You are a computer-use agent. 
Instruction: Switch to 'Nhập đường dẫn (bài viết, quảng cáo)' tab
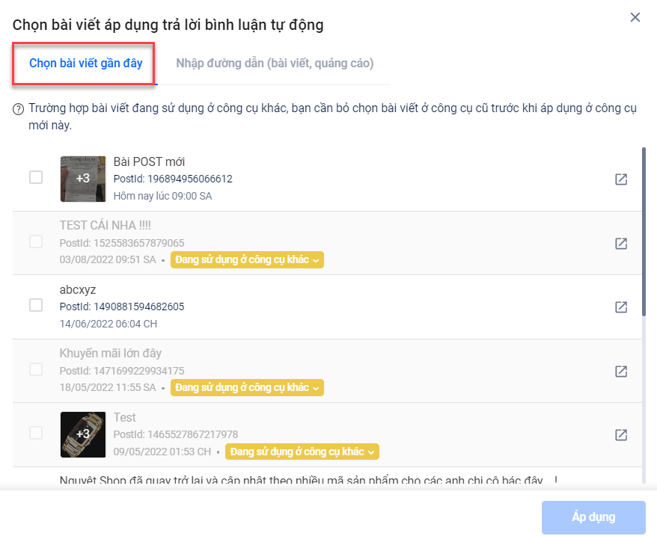click(275, 64)
